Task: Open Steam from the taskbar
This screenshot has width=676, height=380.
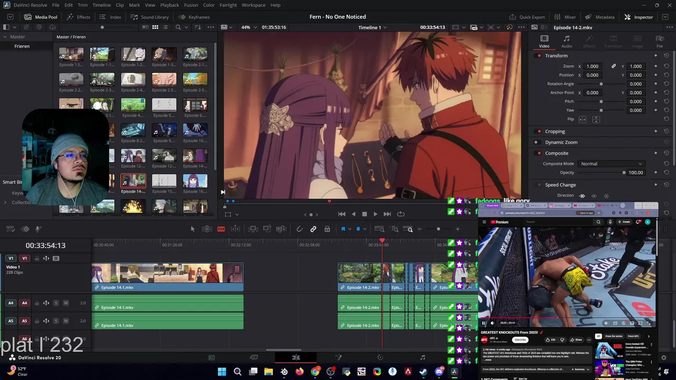Action: tap(423, 372)
